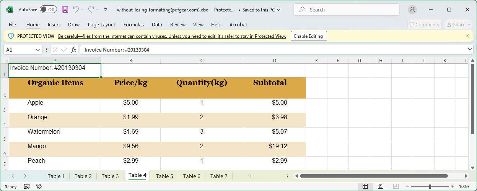This screenshot has width=477, height=191.
Task: Open the Redo history dropdown arrow
Action: click(97, 10)
